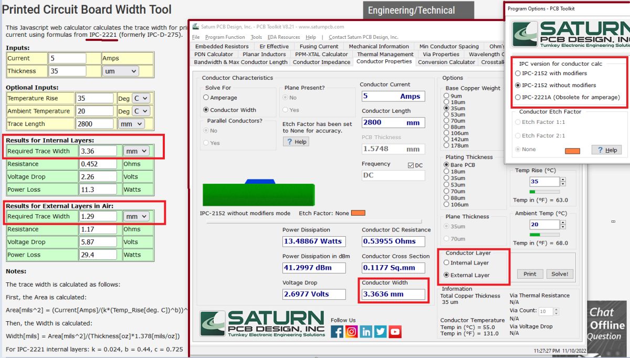The width and height of the screenshot is (630, 358).
Task: Click PCB Toolkit title bar app icon
Action: pos(195,27)
